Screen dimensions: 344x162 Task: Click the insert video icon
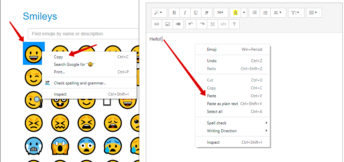pyautogui.click(x=178, y=24)
